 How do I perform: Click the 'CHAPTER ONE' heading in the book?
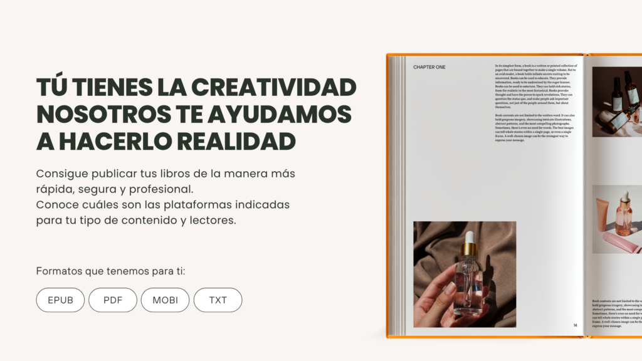click(x=429, y=67)
